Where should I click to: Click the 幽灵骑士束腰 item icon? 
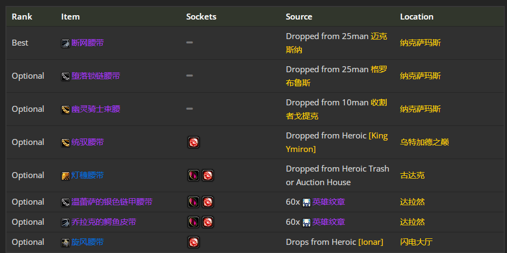point(66,110)
